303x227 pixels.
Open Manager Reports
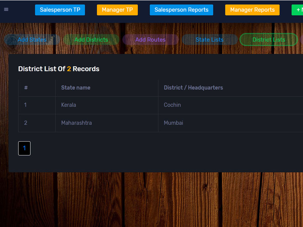(252, 10)
